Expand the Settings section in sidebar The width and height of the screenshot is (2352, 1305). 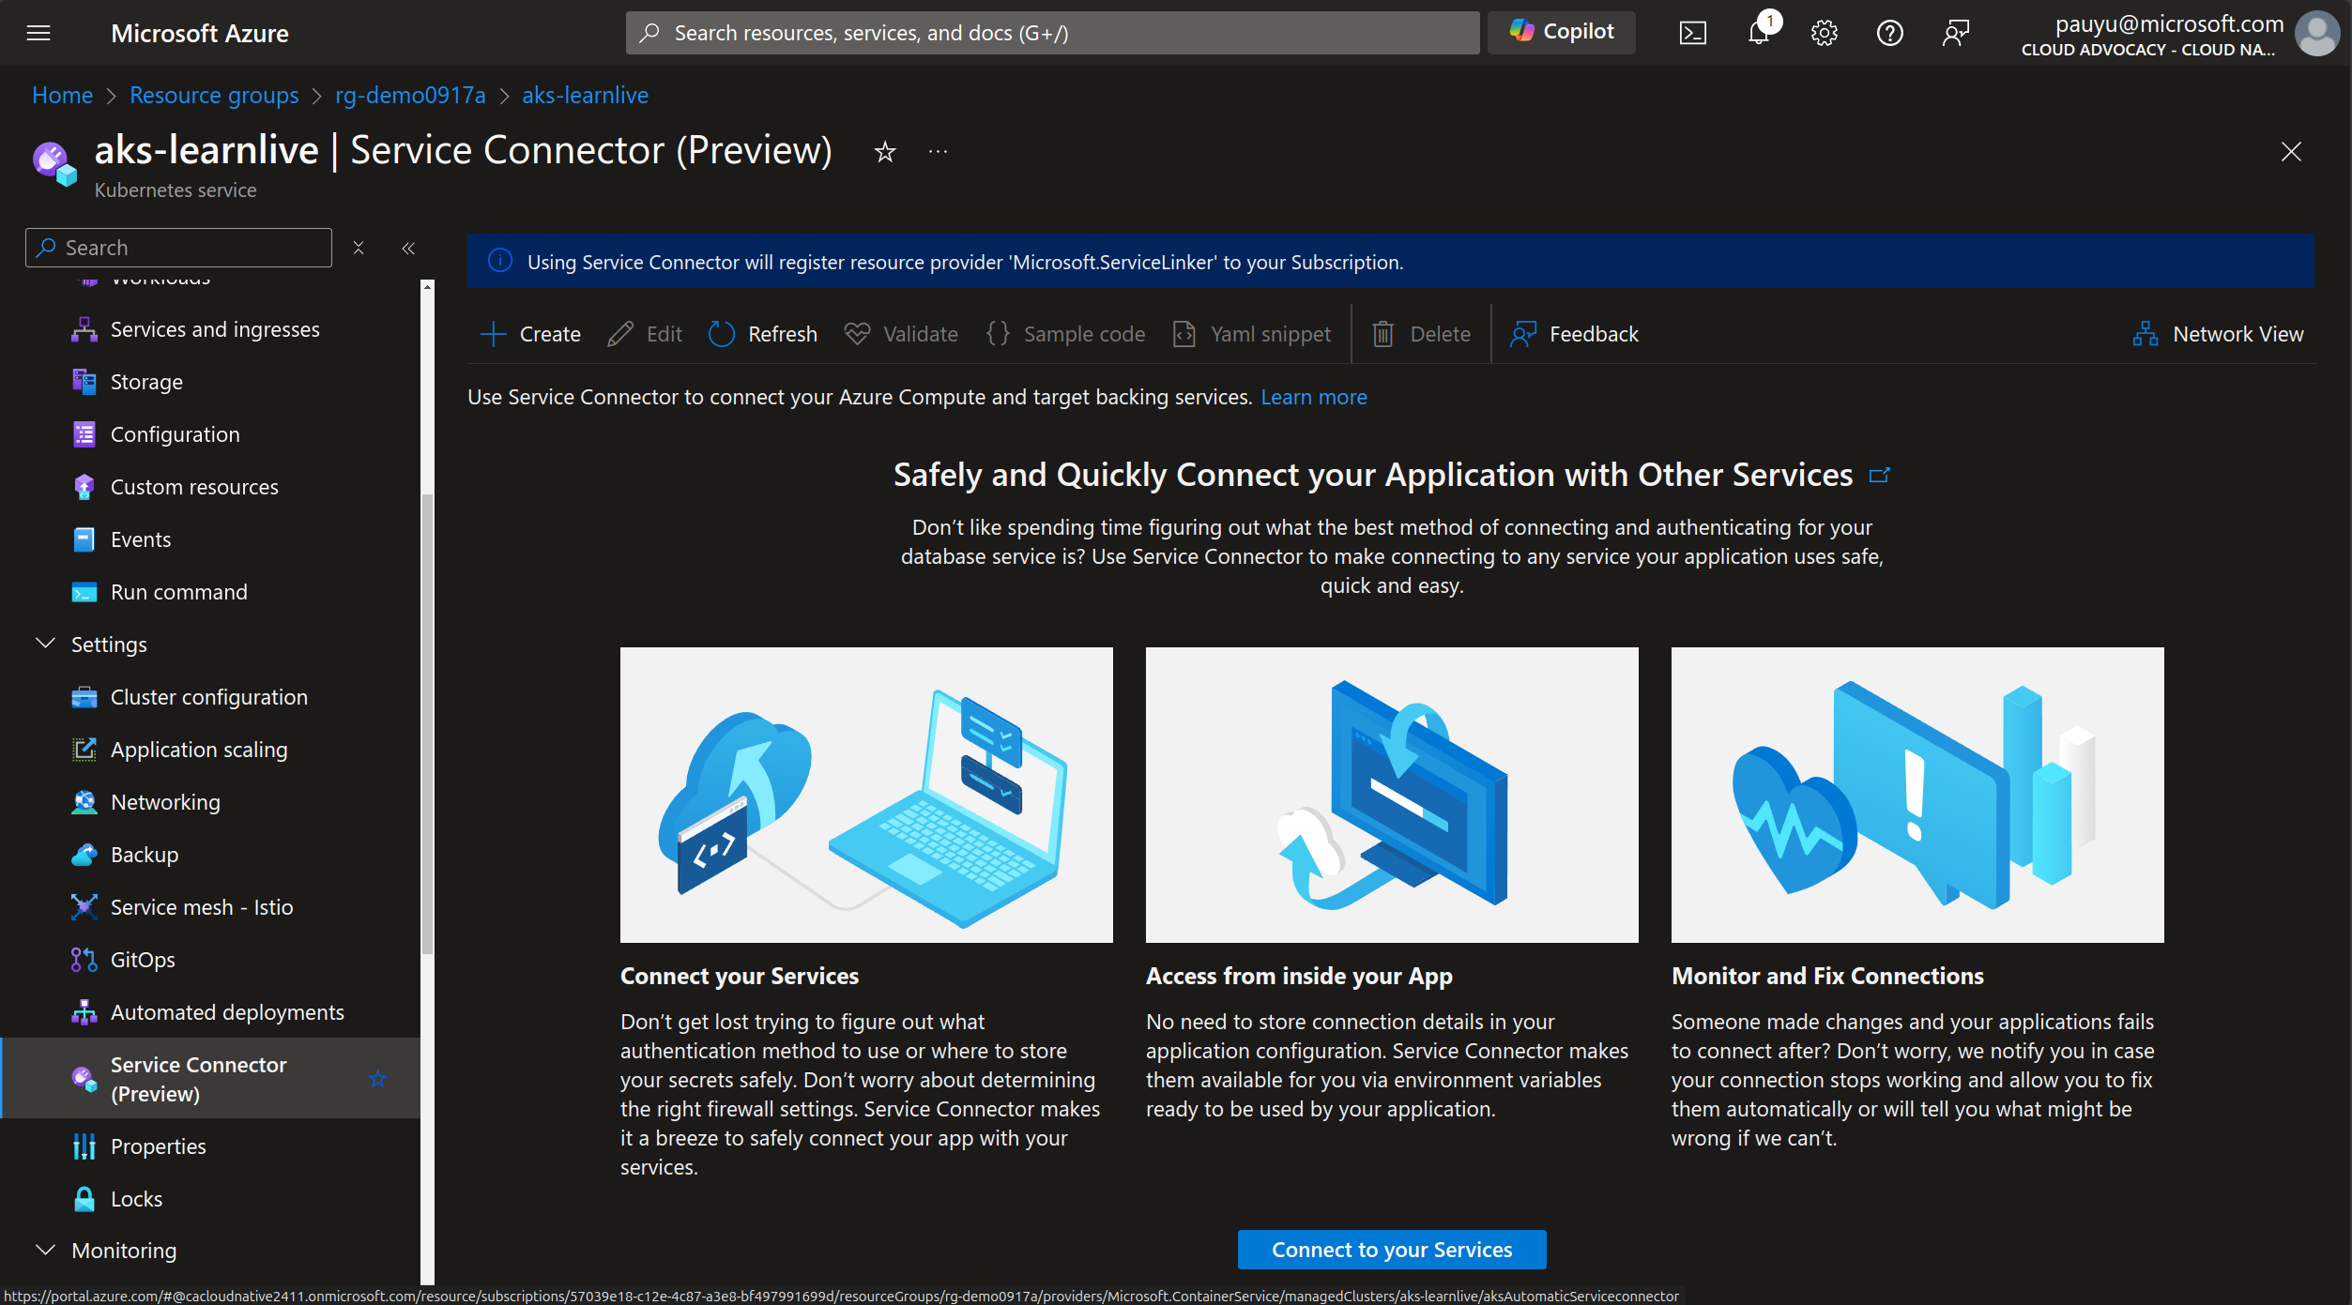[x=106, y=643]
